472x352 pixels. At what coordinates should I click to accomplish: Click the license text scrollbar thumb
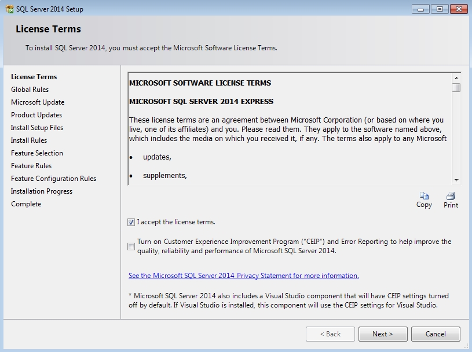click(456, 88)
